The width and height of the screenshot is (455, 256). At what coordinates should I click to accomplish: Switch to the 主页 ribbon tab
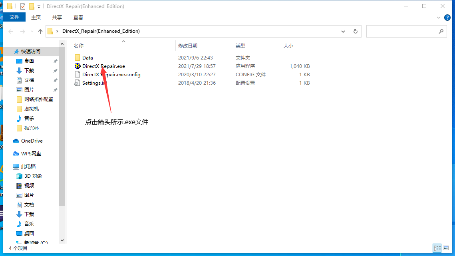(x=36, y=18)
